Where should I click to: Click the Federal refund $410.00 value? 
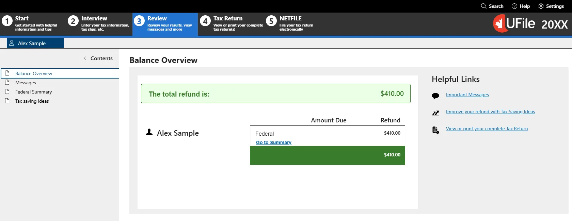(392, 133)
